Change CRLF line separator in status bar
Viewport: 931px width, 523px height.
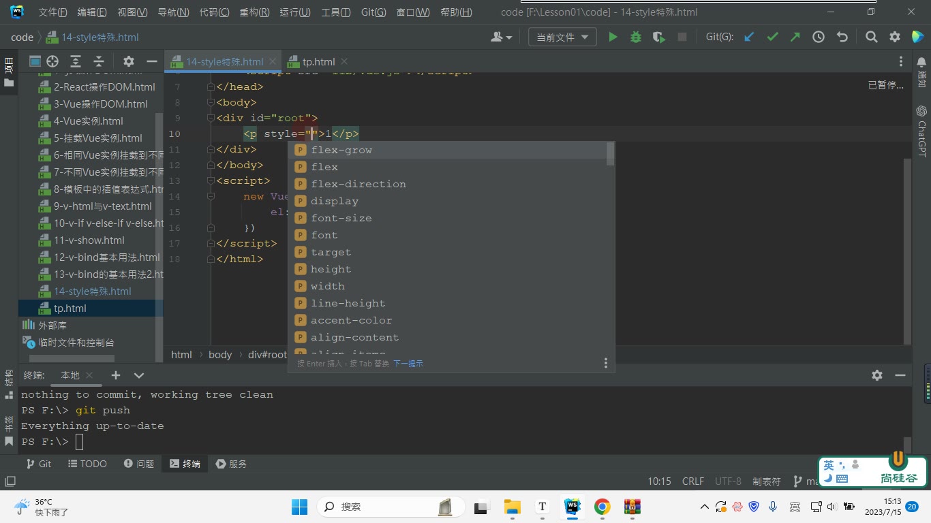pos(693,481)
